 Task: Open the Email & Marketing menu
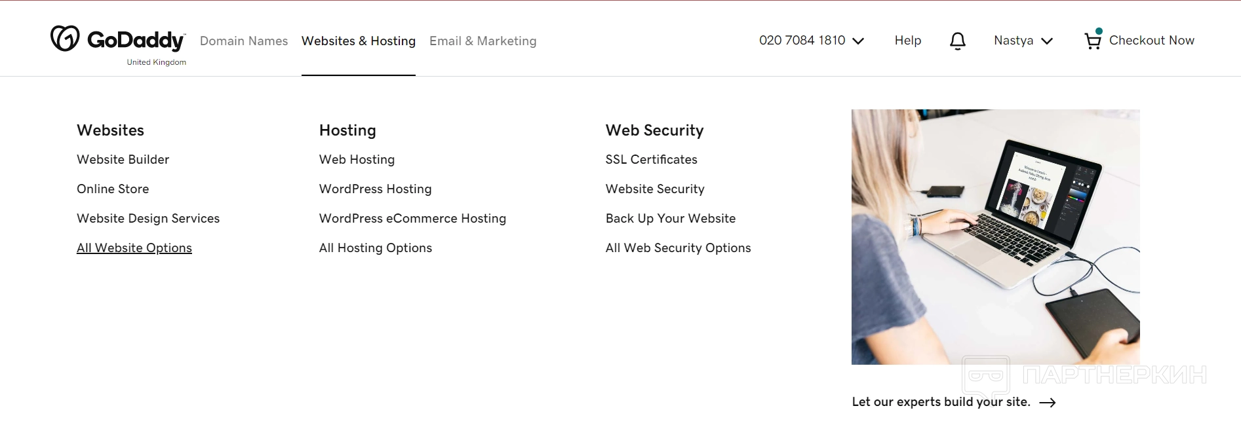483,41
